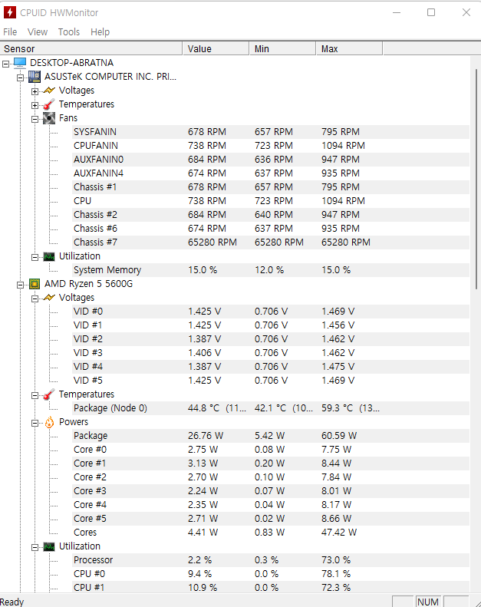Open the Help menu
The width and height of the screenshot is (481, 607).
coord(100,31)
